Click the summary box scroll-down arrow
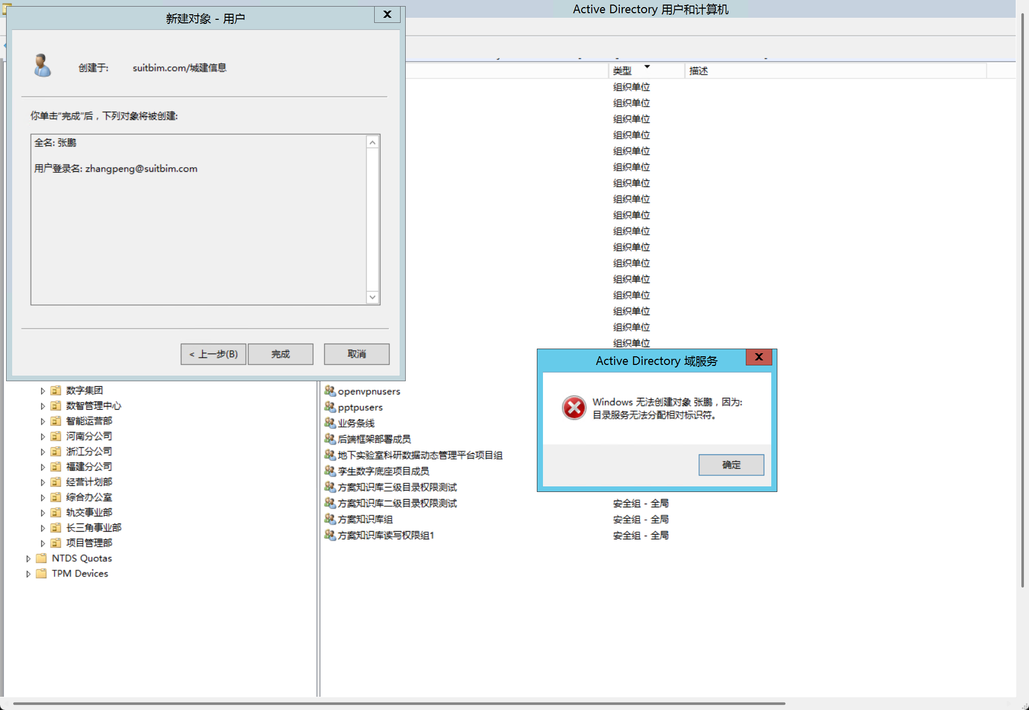Screen dimensions: 1029x710 [373, 297]
